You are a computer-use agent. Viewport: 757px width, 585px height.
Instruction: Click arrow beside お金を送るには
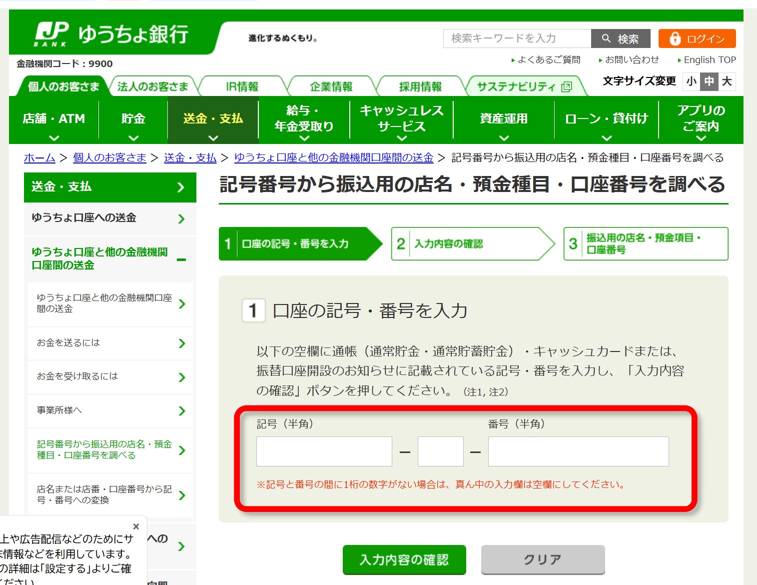(x=182, y=343)
